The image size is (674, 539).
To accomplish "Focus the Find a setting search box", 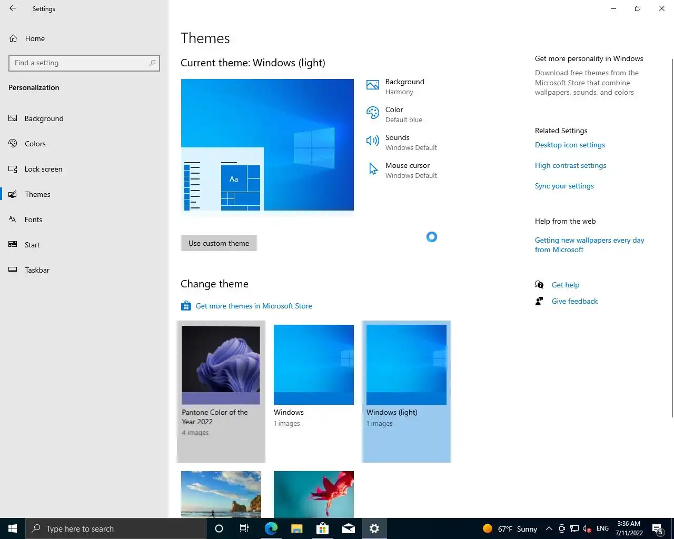I will pyautogui.click(x=84, y=63).
